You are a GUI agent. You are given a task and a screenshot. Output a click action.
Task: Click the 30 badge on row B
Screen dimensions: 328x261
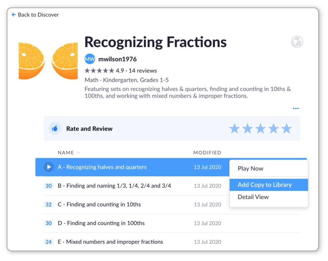(49, 186)
